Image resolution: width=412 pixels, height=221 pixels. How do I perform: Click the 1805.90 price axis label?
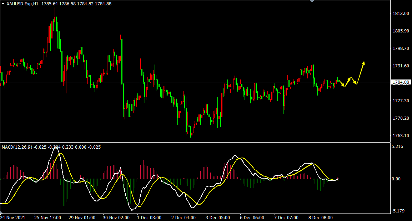coord(400,31)
